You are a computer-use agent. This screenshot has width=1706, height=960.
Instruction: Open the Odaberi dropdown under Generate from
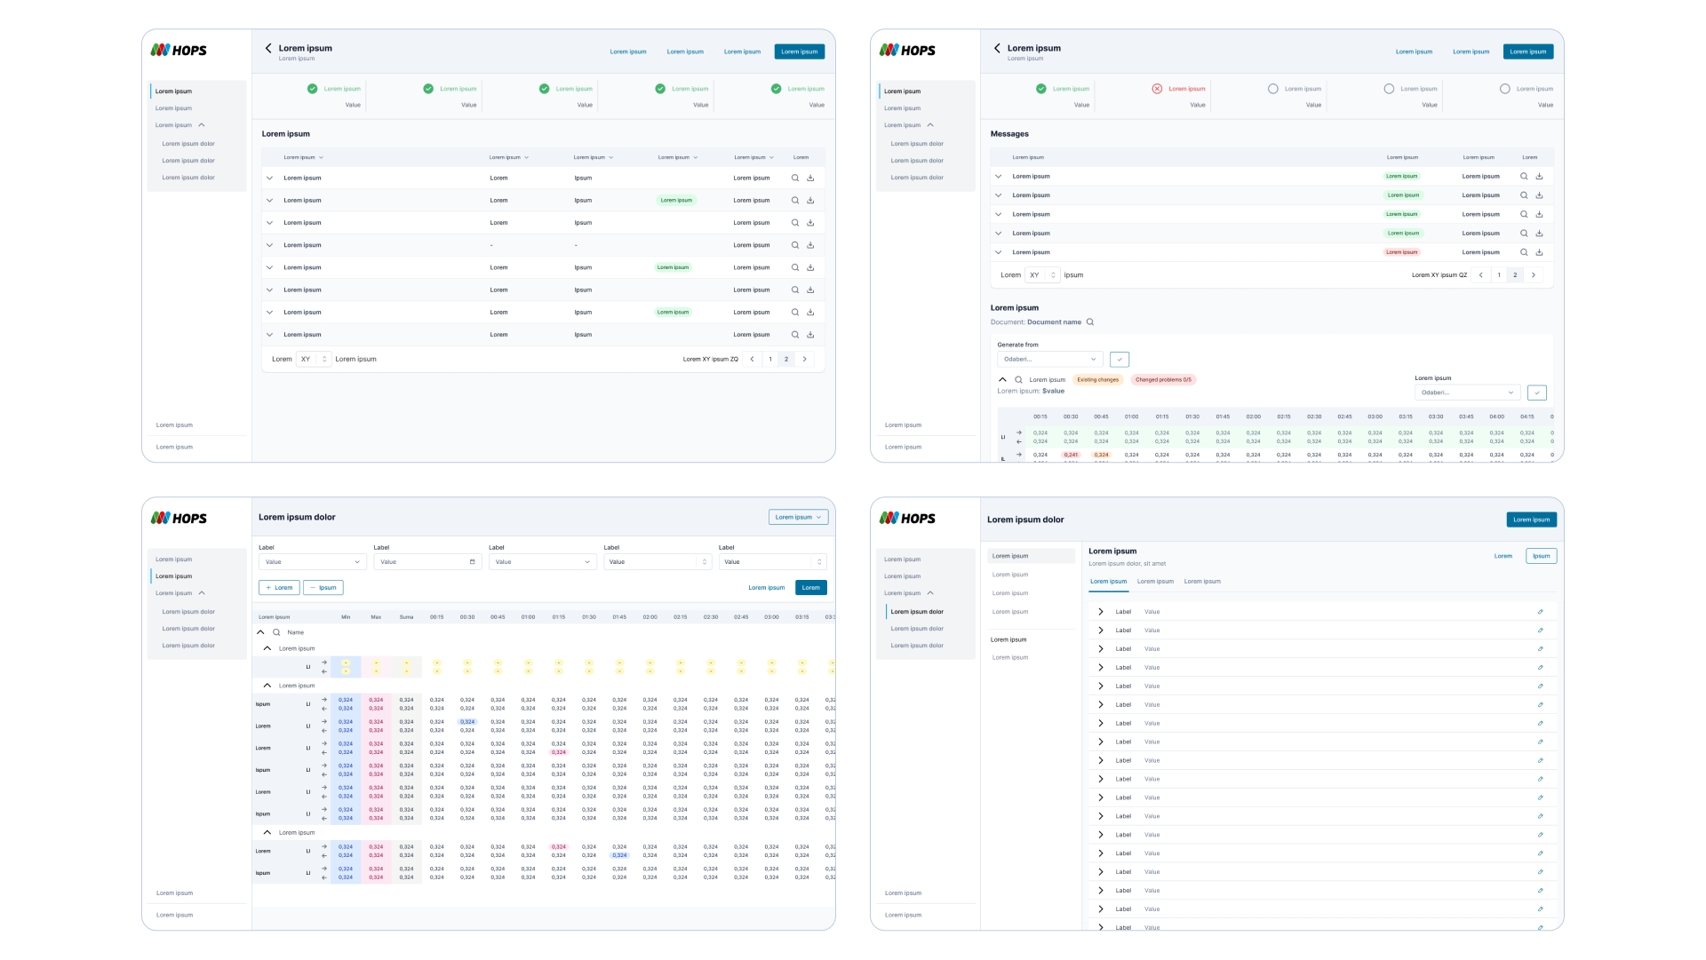[1049, 359]
